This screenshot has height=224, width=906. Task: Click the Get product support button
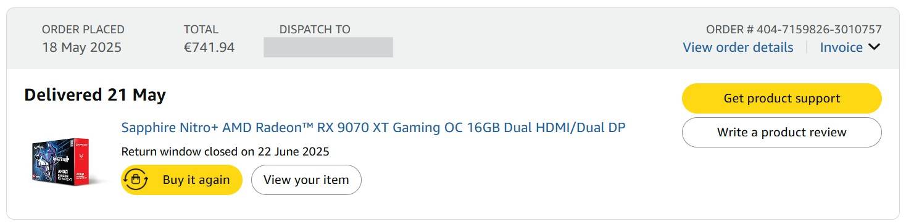coord(782,98)
